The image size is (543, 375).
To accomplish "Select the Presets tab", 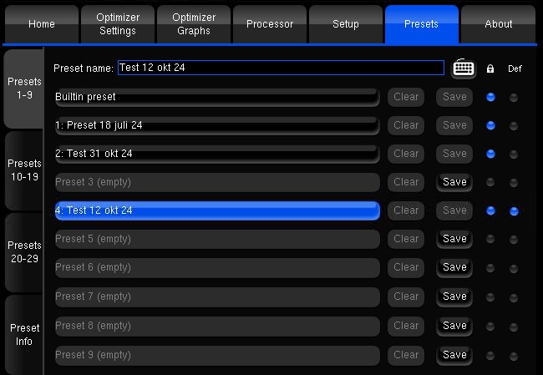I will 422,24.
